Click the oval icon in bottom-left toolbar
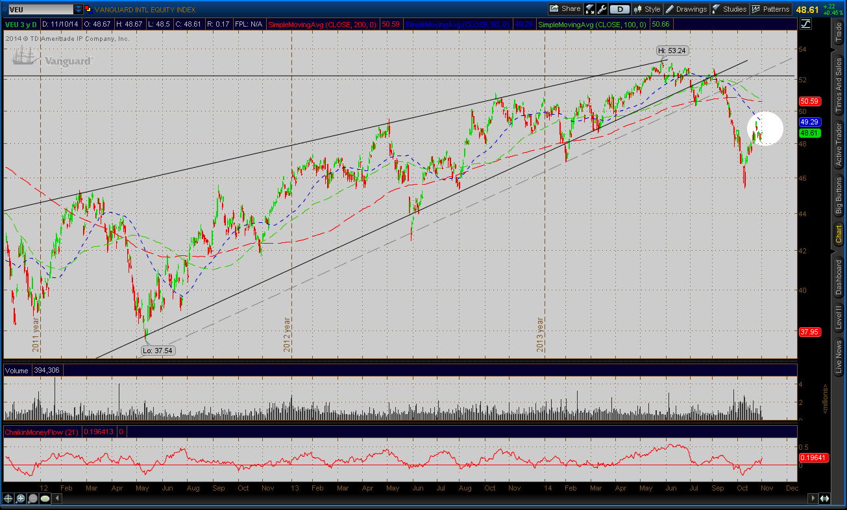This screenshot has width=847, height=510. pos(45,498)
